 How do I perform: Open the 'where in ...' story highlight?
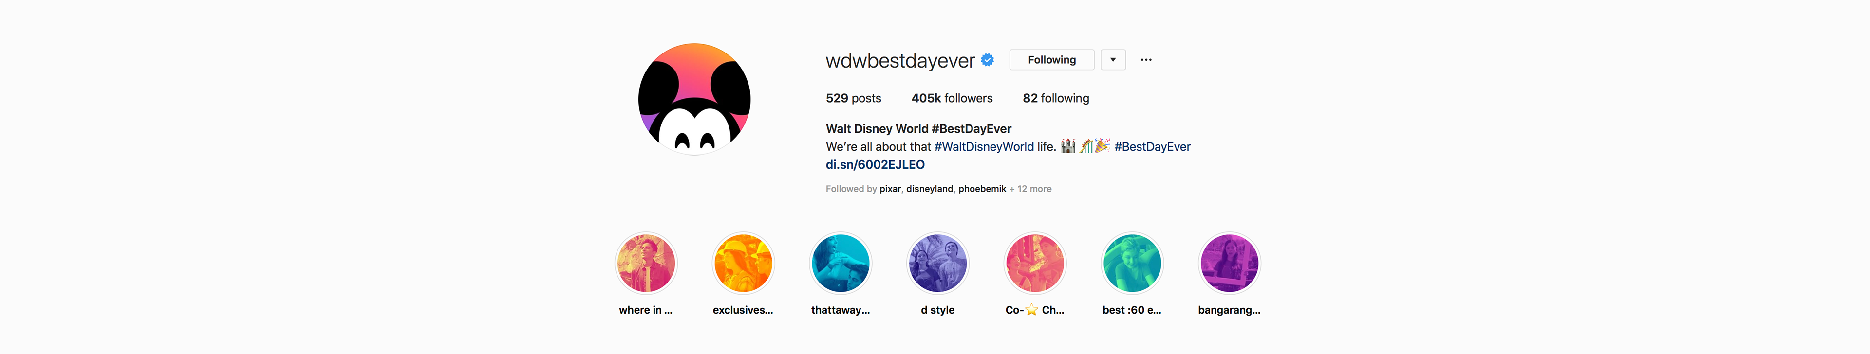tap(645, 264)
